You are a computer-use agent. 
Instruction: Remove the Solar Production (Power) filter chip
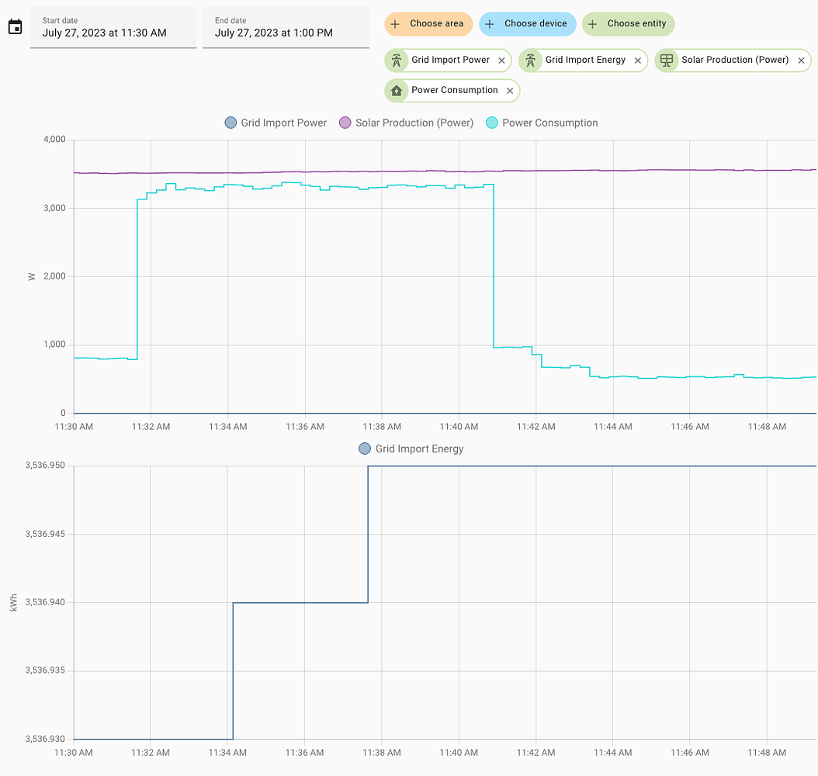click(x=801, y=60)
